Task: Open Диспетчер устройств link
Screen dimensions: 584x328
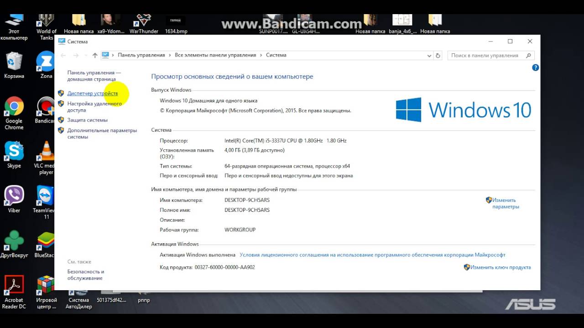Action: [x=92, y=93]
